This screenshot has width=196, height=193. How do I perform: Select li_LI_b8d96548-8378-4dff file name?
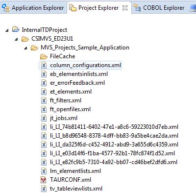(114, 136)
